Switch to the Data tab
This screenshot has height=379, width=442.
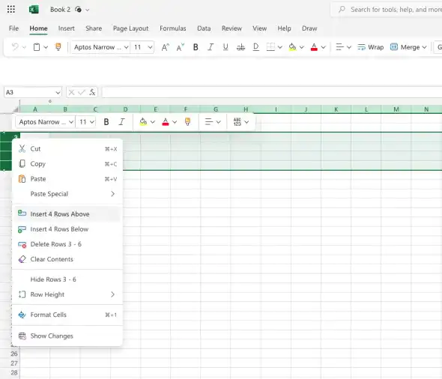click(x=204, y=28)
